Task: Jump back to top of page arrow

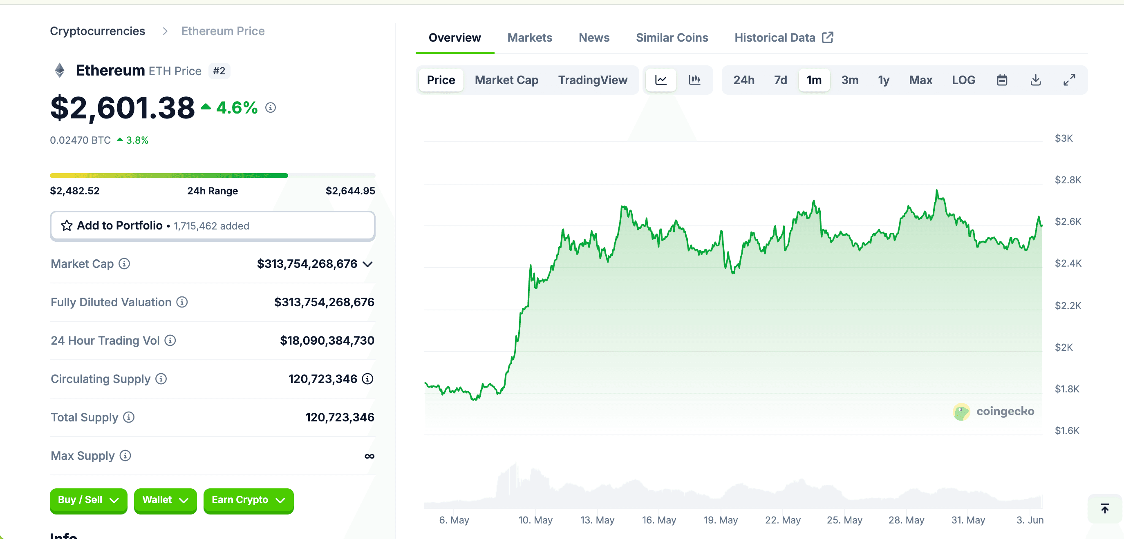Action: point(1104,508)
